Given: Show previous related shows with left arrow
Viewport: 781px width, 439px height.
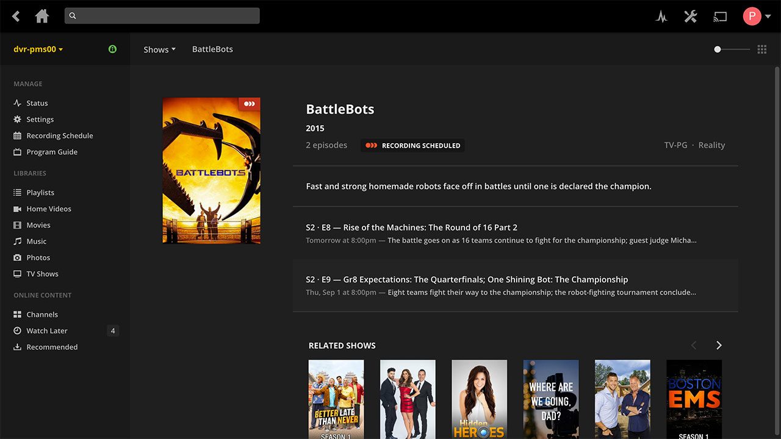Looking at the screenshot, I should [x=694, y=345].
